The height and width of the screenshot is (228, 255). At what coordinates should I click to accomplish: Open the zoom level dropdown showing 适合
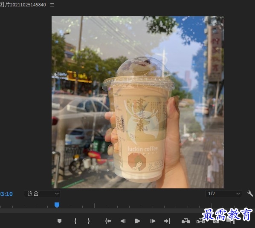pyautogui.click(x=42, y=194)
